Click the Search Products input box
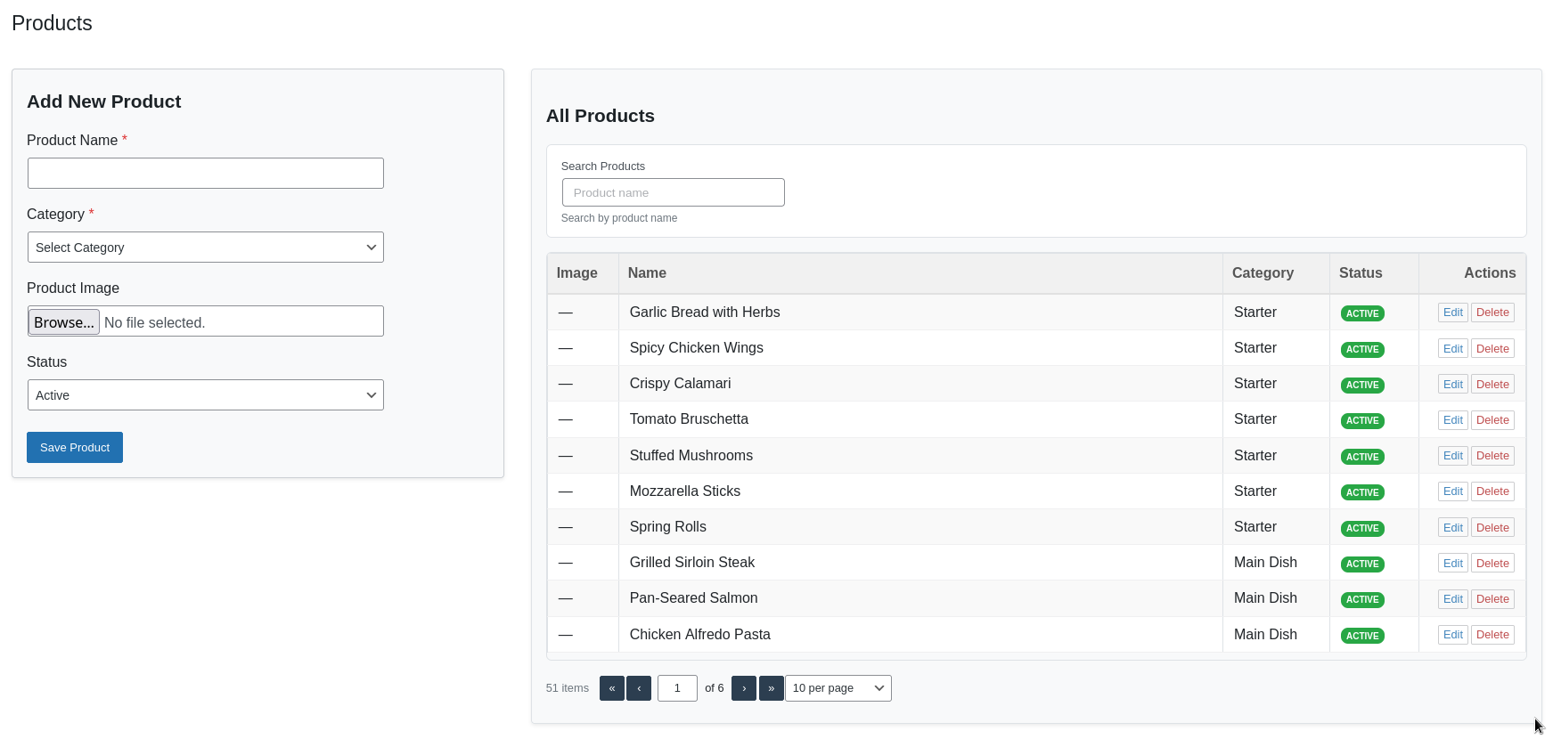The height and width of the screenshot is (739, 1553). pos(673,192)
